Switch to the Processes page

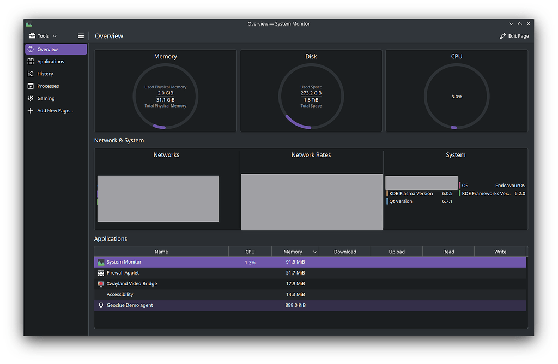click(x=49, y=86)
